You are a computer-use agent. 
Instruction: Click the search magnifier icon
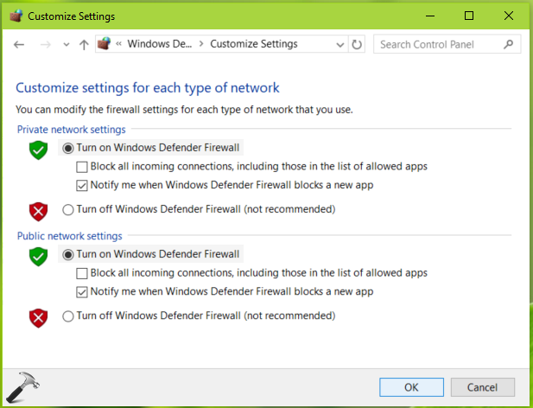(508, 44)
